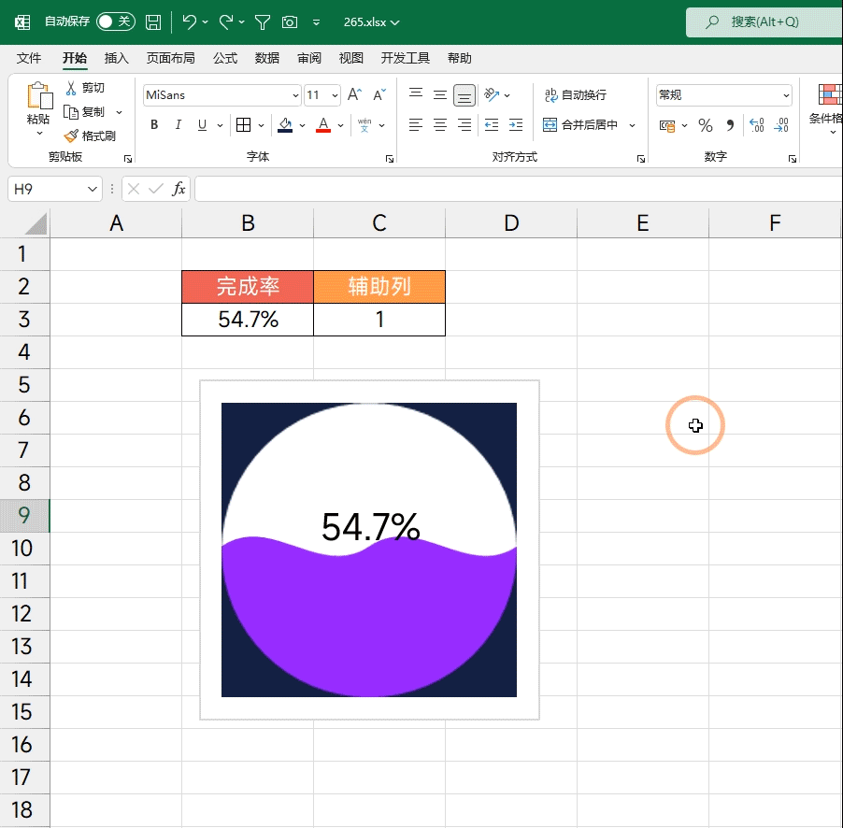Click Increase Font Size icon

click(x=354, y=94)
